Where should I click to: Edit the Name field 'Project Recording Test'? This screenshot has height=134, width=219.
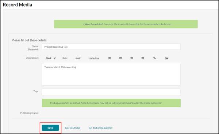(x=111, y=47)
